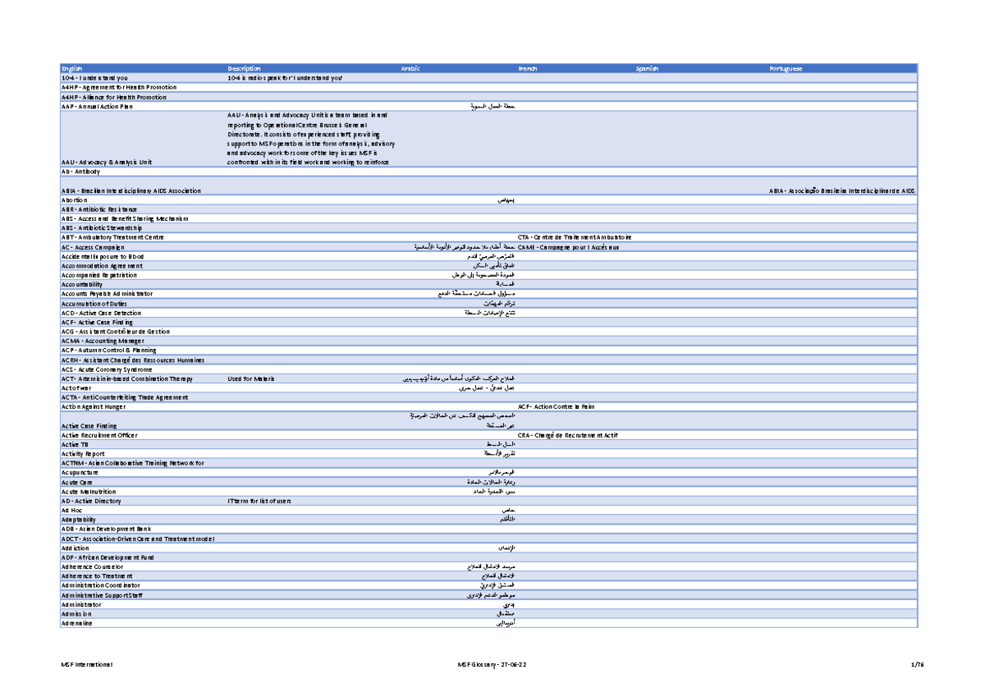Click the Arabic column header
Screen dimensions: 985x697
tap(410, 69)
